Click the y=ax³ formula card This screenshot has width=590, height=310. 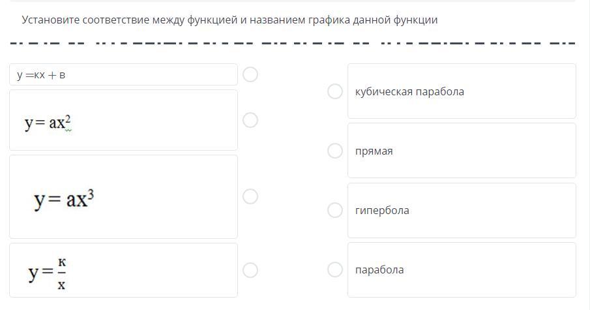[x=123, y=197]
